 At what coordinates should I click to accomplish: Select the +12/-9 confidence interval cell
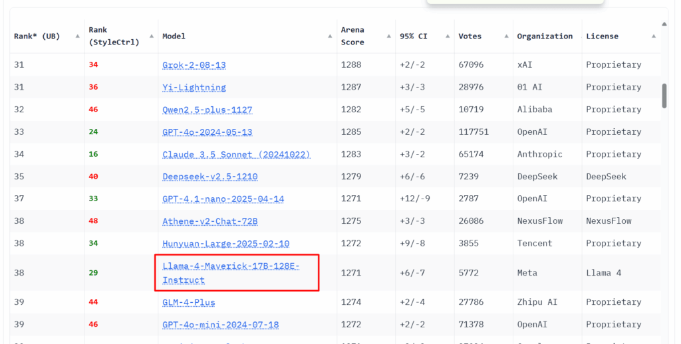click(415, 199)
